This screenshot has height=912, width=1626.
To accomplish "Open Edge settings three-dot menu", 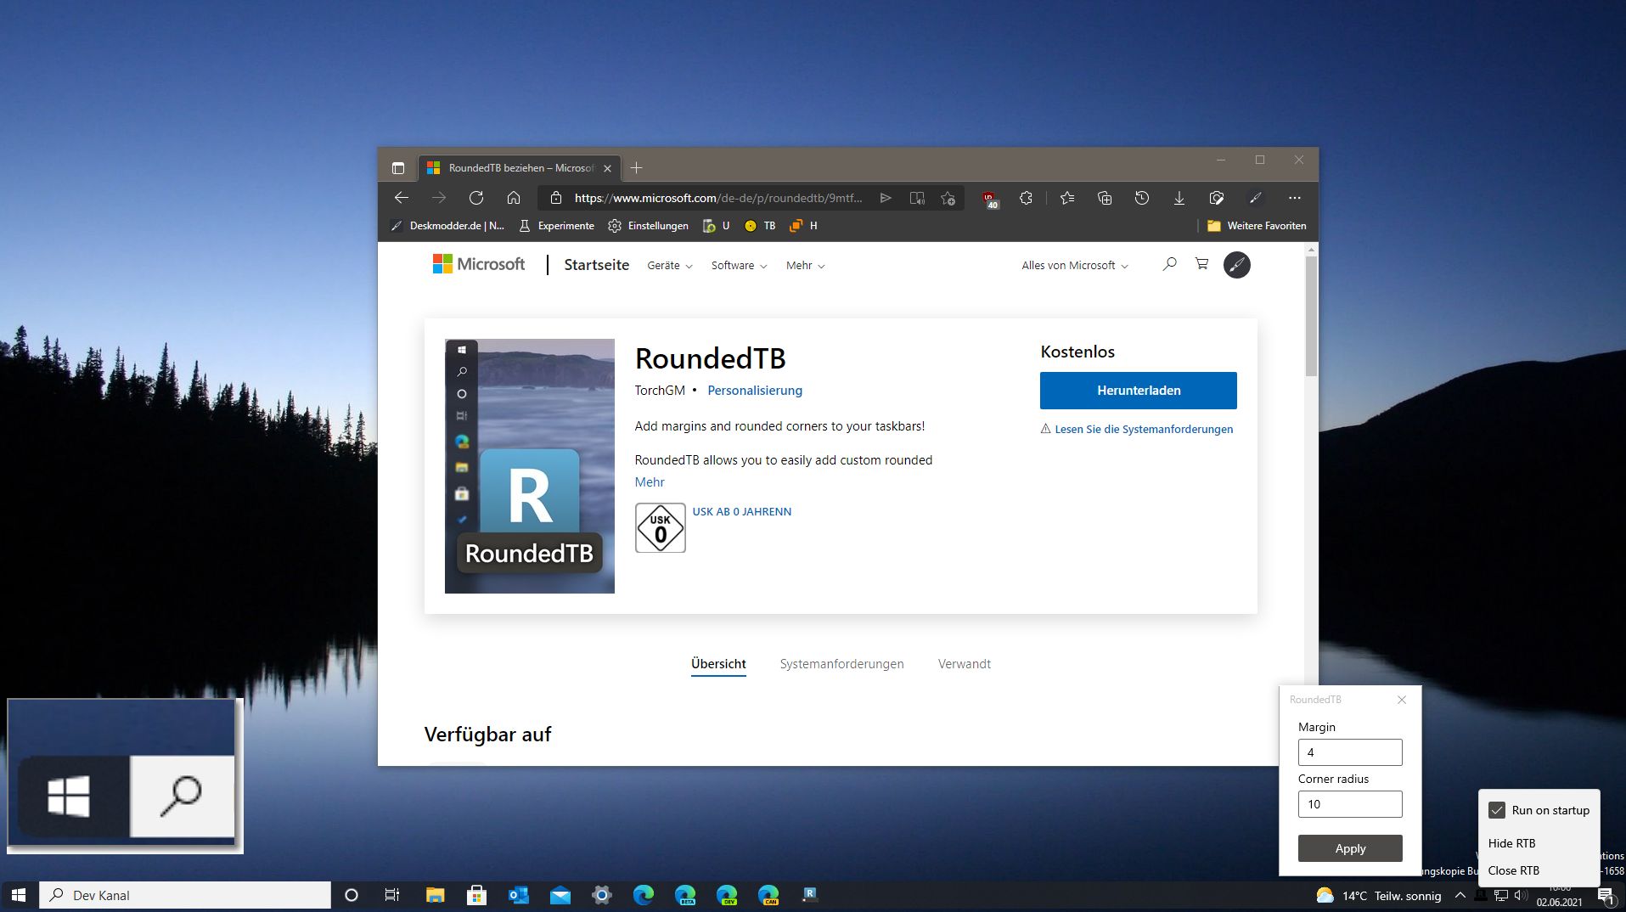I will (1294, 198).
